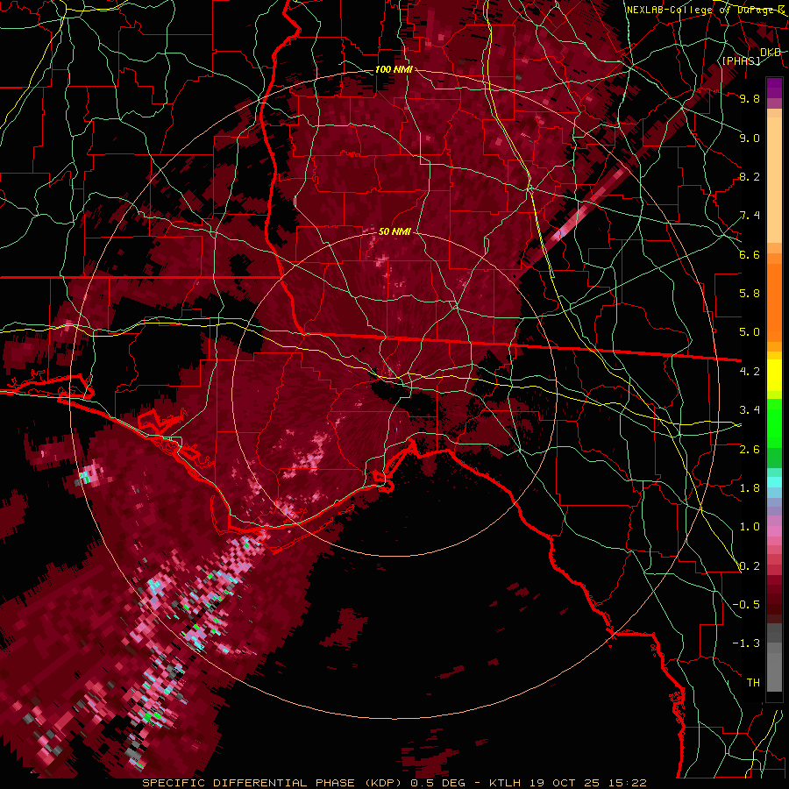Click the '8.2' scale value
This screenshot has height=789, width=789.
(750, 176)
